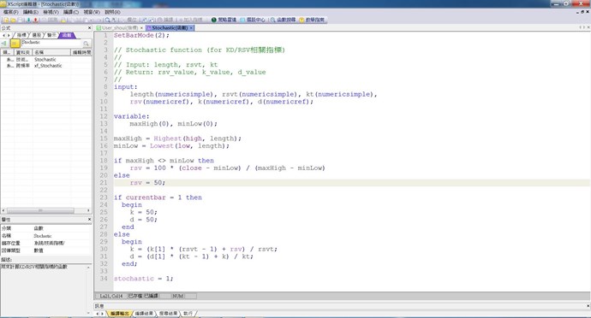Close the formula side panel
The width and height of the screenshot is (591, 318).
(x=89, y=28)
